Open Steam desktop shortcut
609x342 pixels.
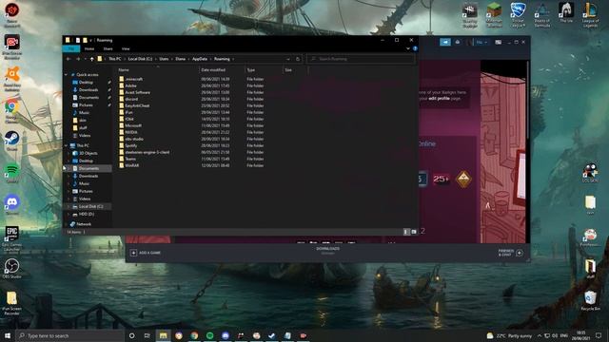click(x=12, y=142)
